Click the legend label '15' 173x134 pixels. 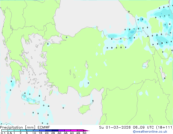(x=40, y=133)
